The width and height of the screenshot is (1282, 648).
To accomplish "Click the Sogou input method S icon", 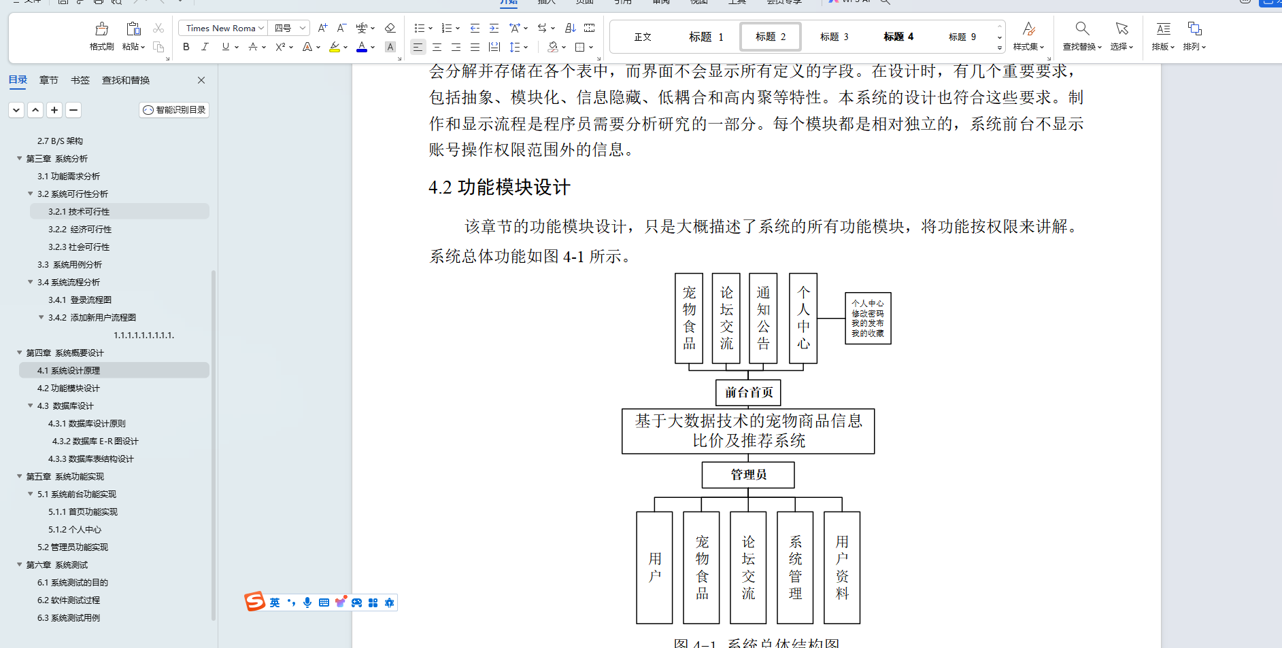I will [254, 602].
